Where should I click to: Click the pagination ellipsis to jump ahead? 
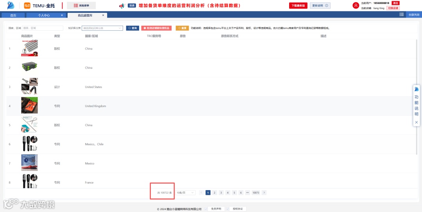coord(248,193)
